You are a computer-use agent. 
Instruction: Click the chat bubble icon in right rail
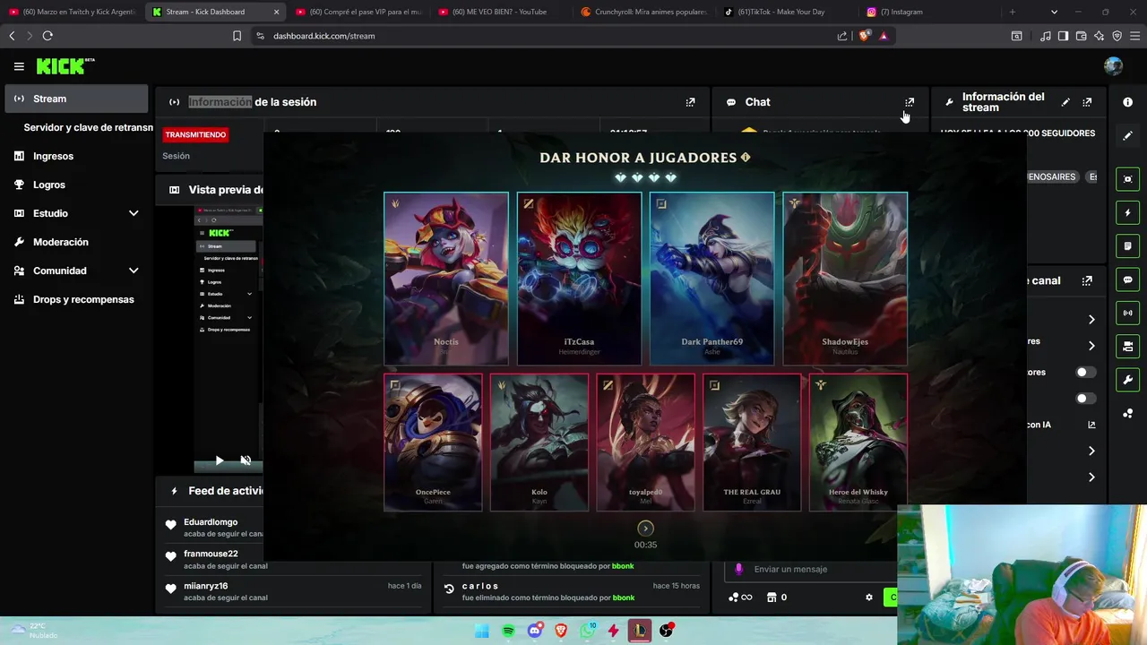(x=1127, y=279)
